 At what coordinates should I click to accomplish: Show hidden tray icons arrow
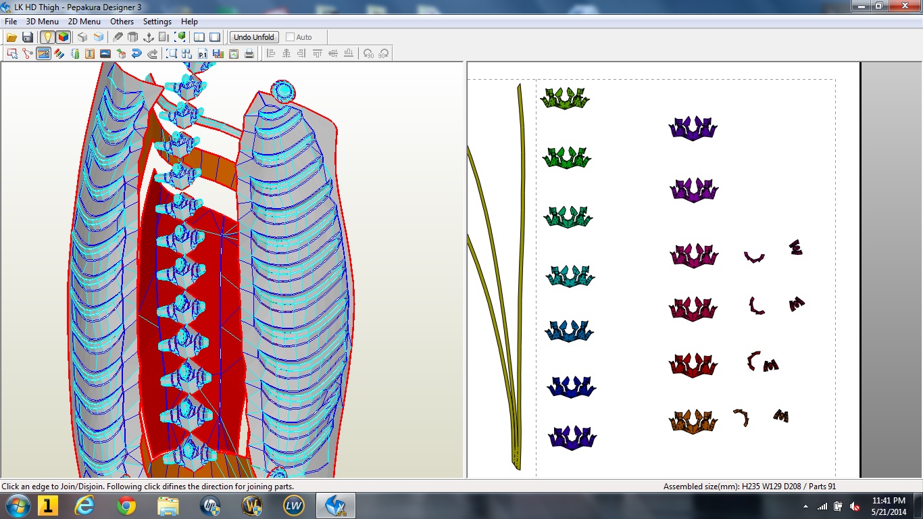[x=806, y=506]
